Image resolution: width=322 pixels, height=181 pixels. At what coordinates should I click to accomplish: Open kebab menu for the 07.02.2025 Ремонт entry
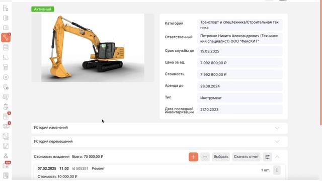[x=277, y=170]
